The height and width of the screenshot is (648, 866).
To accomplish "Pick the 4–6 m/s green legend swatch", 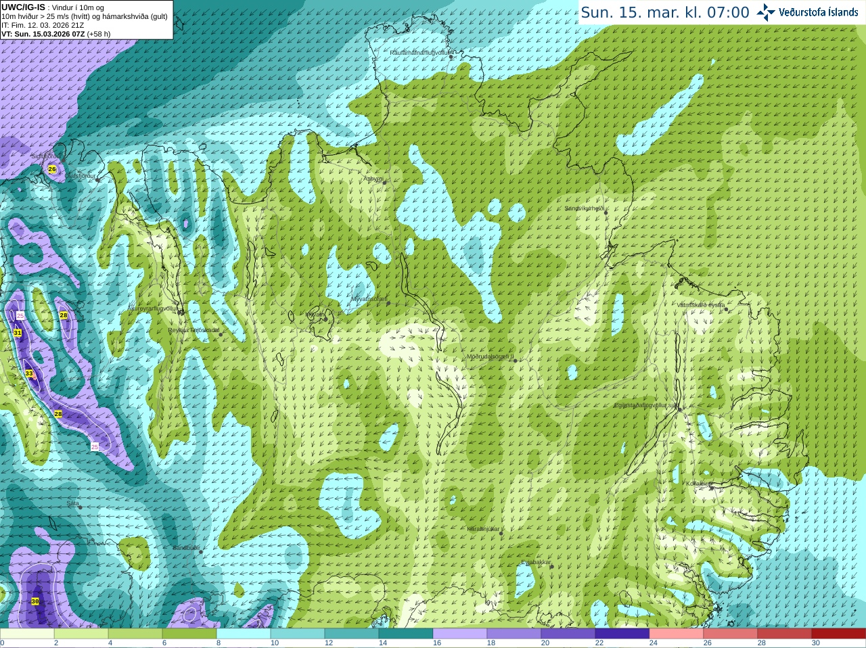I will pyautogui.click(x=135, y=634).
